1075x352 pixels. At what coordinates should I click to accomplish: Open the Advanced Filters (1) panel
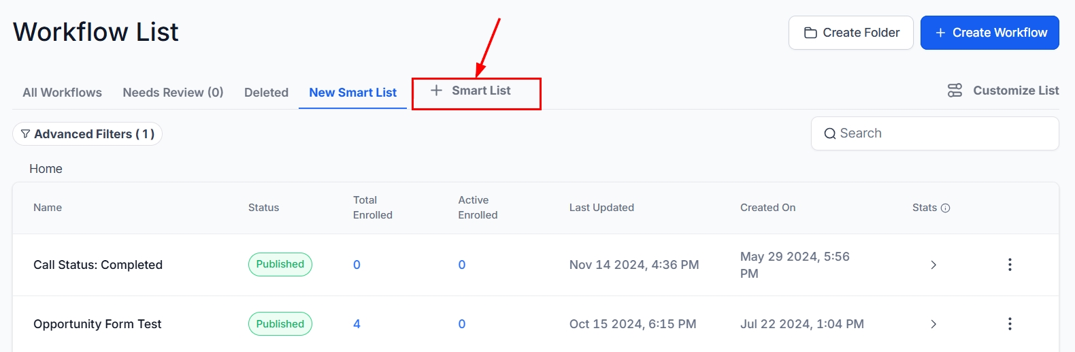(x=88, y=134)
